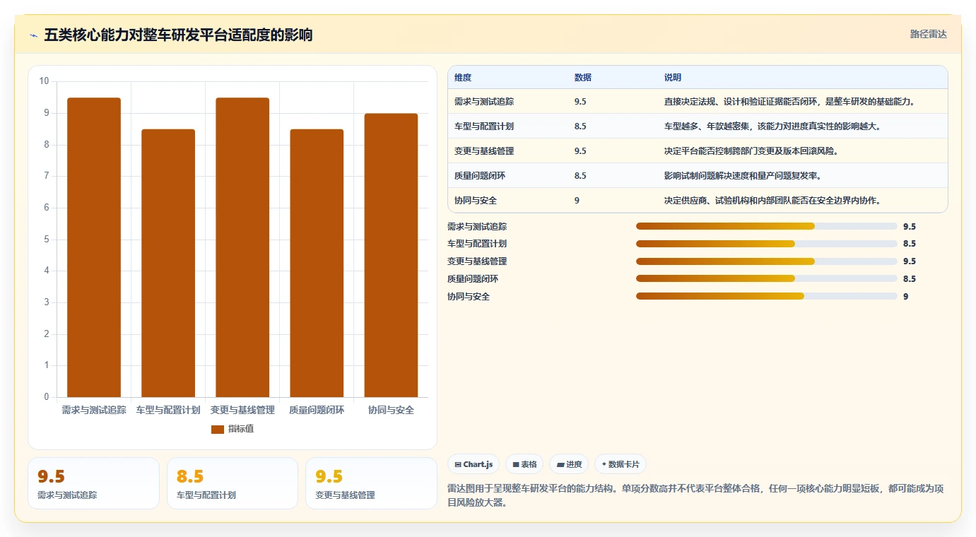Click the chart title 五类核心能力对整车研发平台适配度的影响
Image resolution: width=976 pixels, height=537 pixels.
[x=178, y=35]
